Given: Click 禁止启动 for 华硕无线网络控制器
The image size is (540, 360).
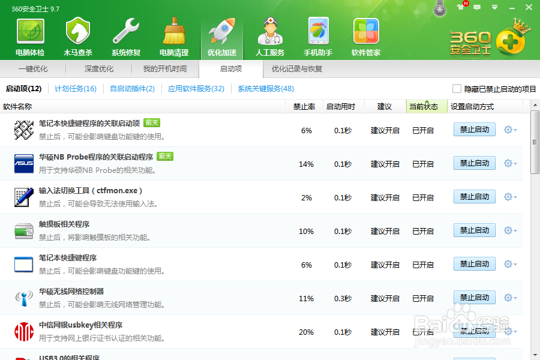Looking at the screenshot, I should click(475, 298).
